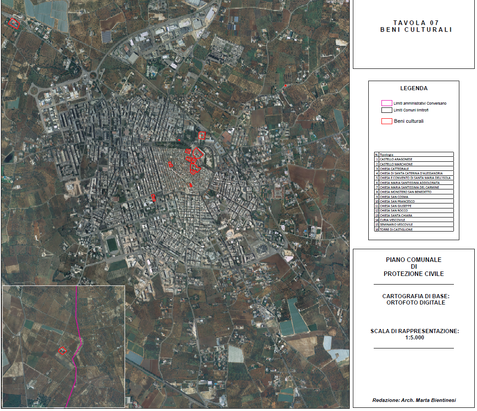477x411 pixels.
Task: Click the red Beni culturali legend swatch
Action: point(386,121)
